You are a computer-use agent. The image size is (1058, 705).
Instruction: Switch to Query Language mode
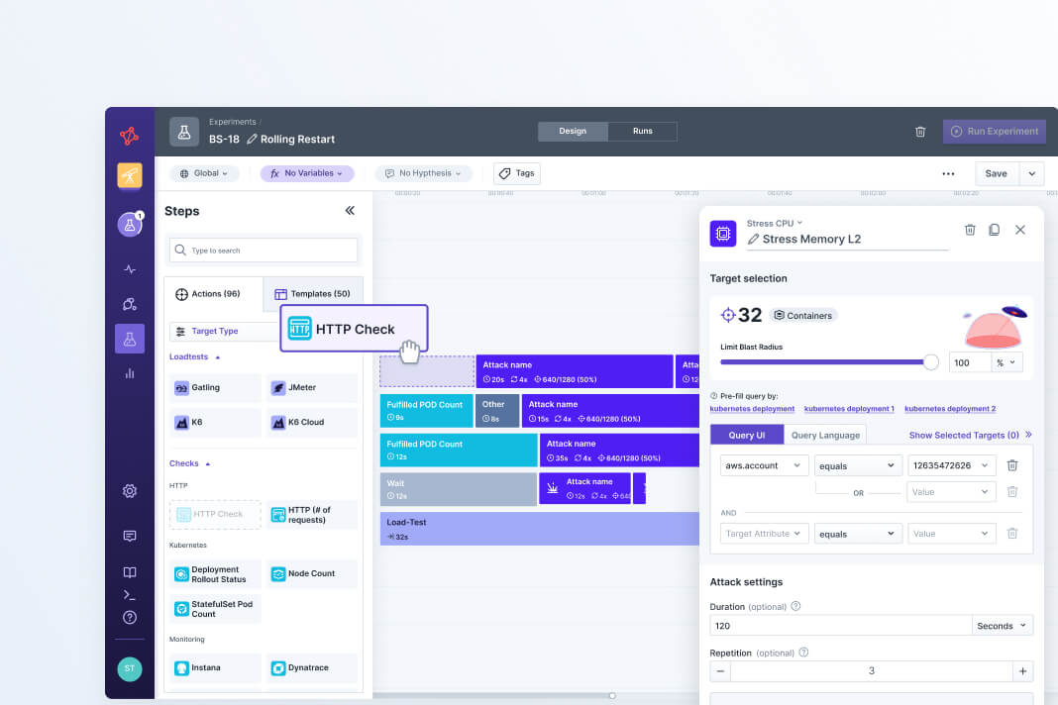tap(824, 435)
